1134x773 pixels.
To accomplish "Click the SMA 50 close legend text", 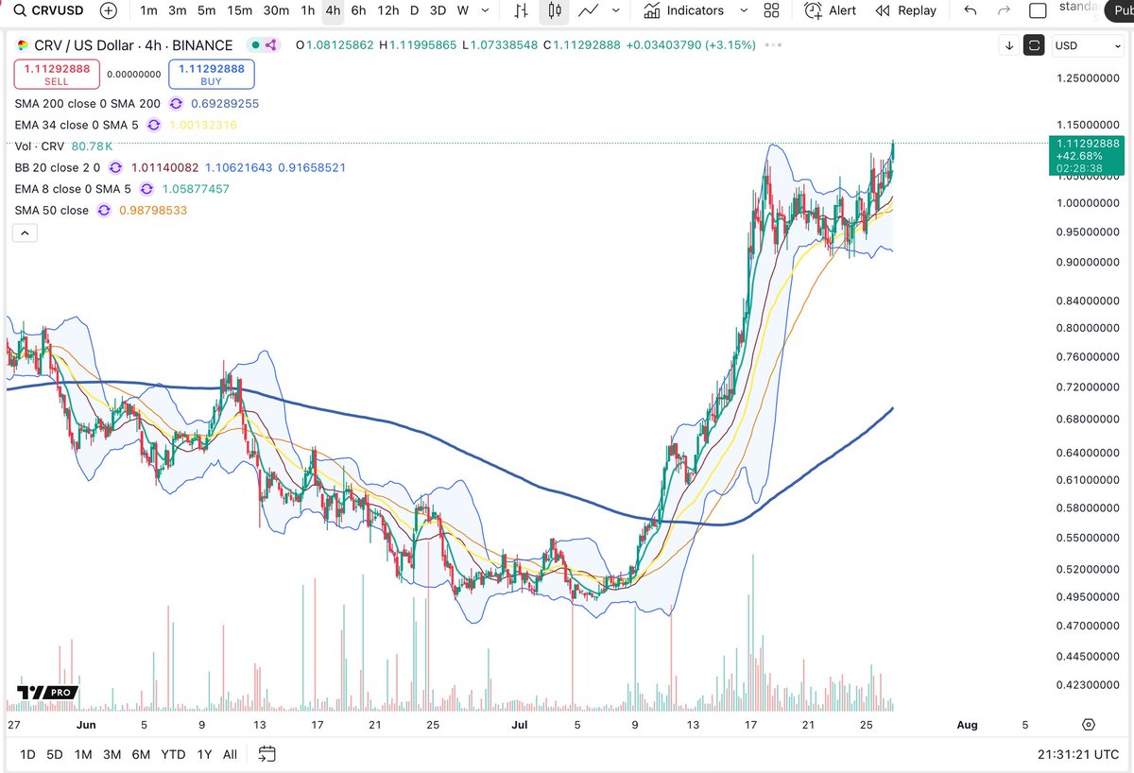I will pyautogui.click(x=52, y=210).
